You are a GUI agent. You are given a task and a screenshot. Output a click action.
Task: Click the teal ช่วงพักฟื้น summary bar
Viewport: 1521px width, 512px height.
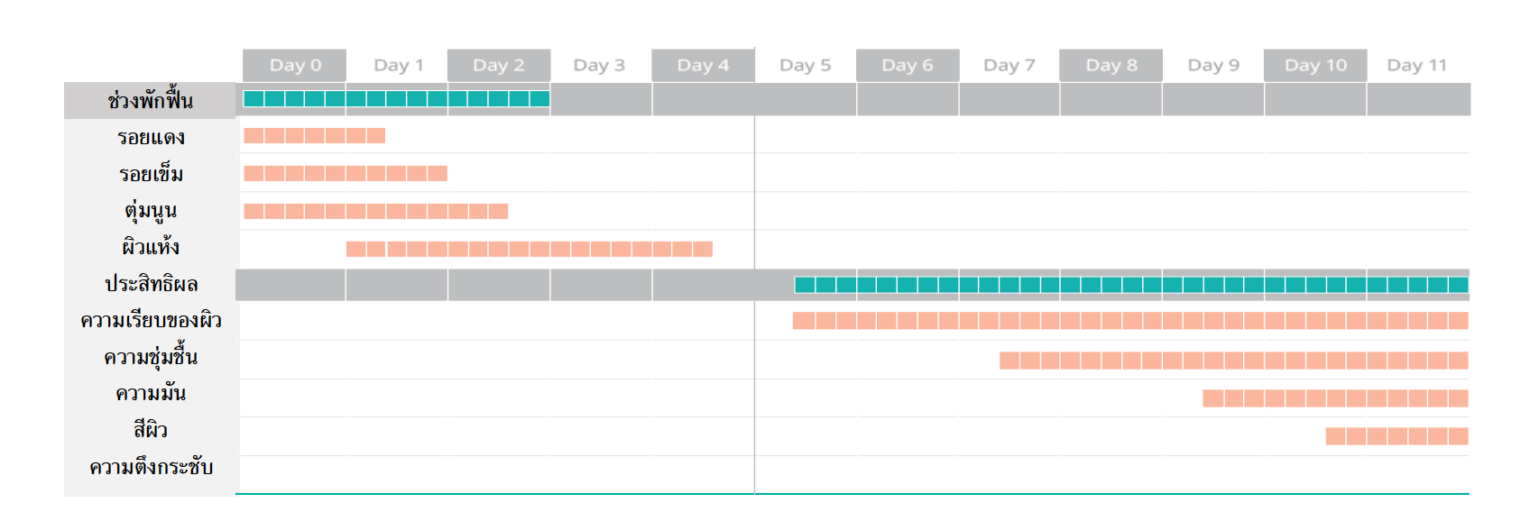(396, 98)
